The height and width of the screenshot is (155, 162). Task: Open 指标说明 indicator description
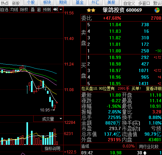tap(52, 148)
